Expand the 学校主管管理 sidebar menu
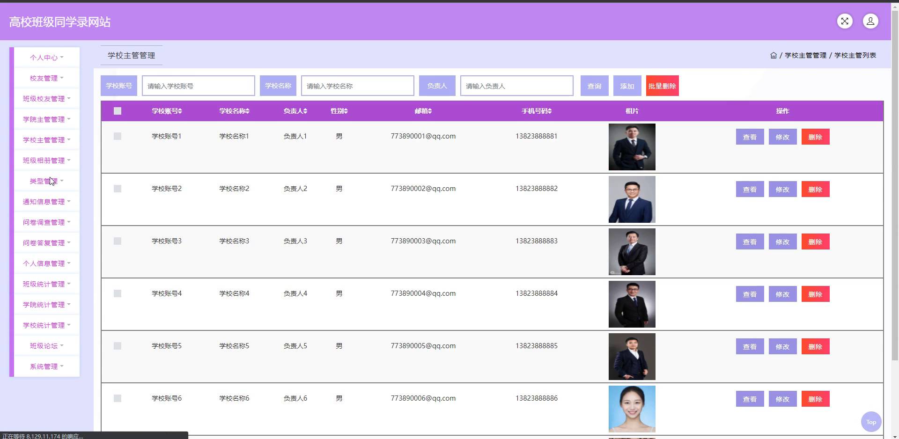Screen dimensions: 899x439 click(x=47, y=140)
